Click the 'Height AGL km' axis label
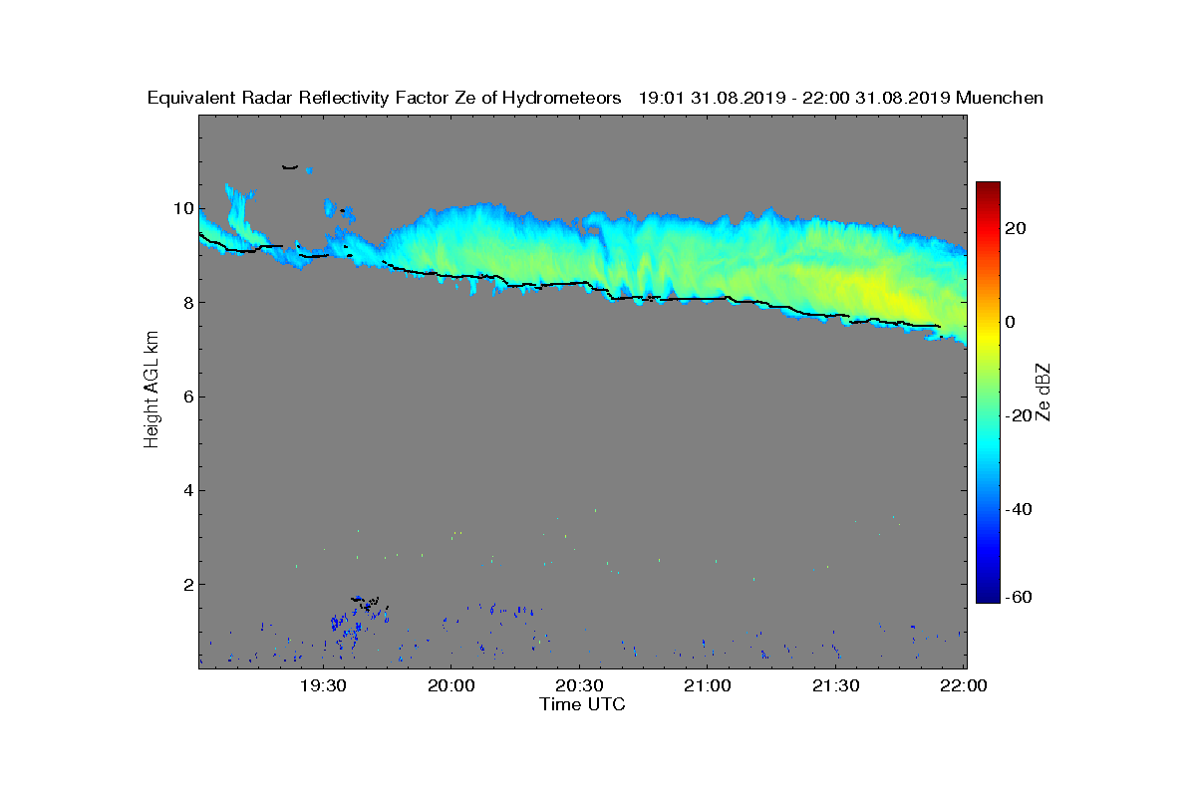The height and width of the screenshot is (797, 1196). click(x=151, y=391)
